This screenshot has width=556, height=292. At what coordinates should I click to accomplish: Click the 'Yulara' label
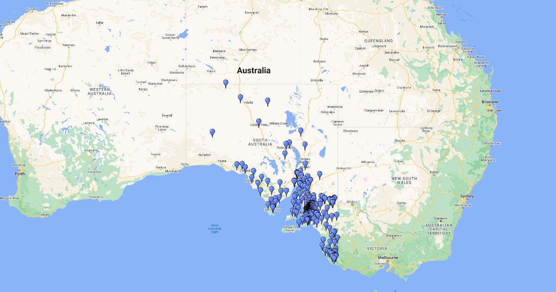[x=211, y=71]
